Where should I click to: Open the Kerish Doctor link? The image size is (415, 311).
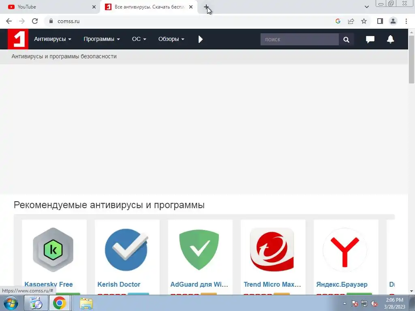119,284
